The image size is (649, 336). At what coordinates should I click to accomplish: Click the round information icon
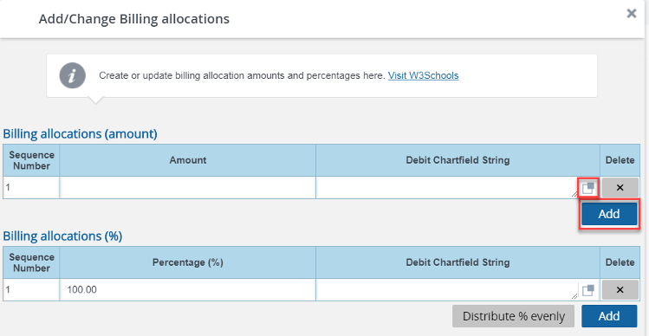click(x=73, y=75)
